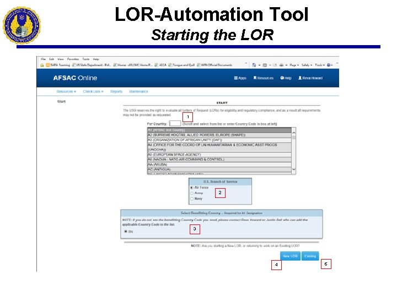Select A1 (AFSAC test Country) in list
The width and height of the screenshot is (397, 297).
point(219,130)
